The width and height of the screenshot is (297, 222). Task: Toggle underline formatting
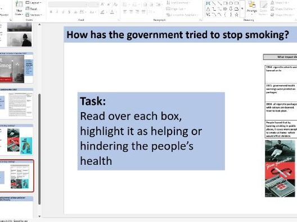pyautogui.click(x=63, y=12)
